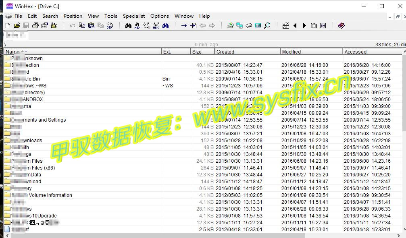406x238 pixels.
Task: Sort by the Ext. column header
Action: tap(176, 52)
